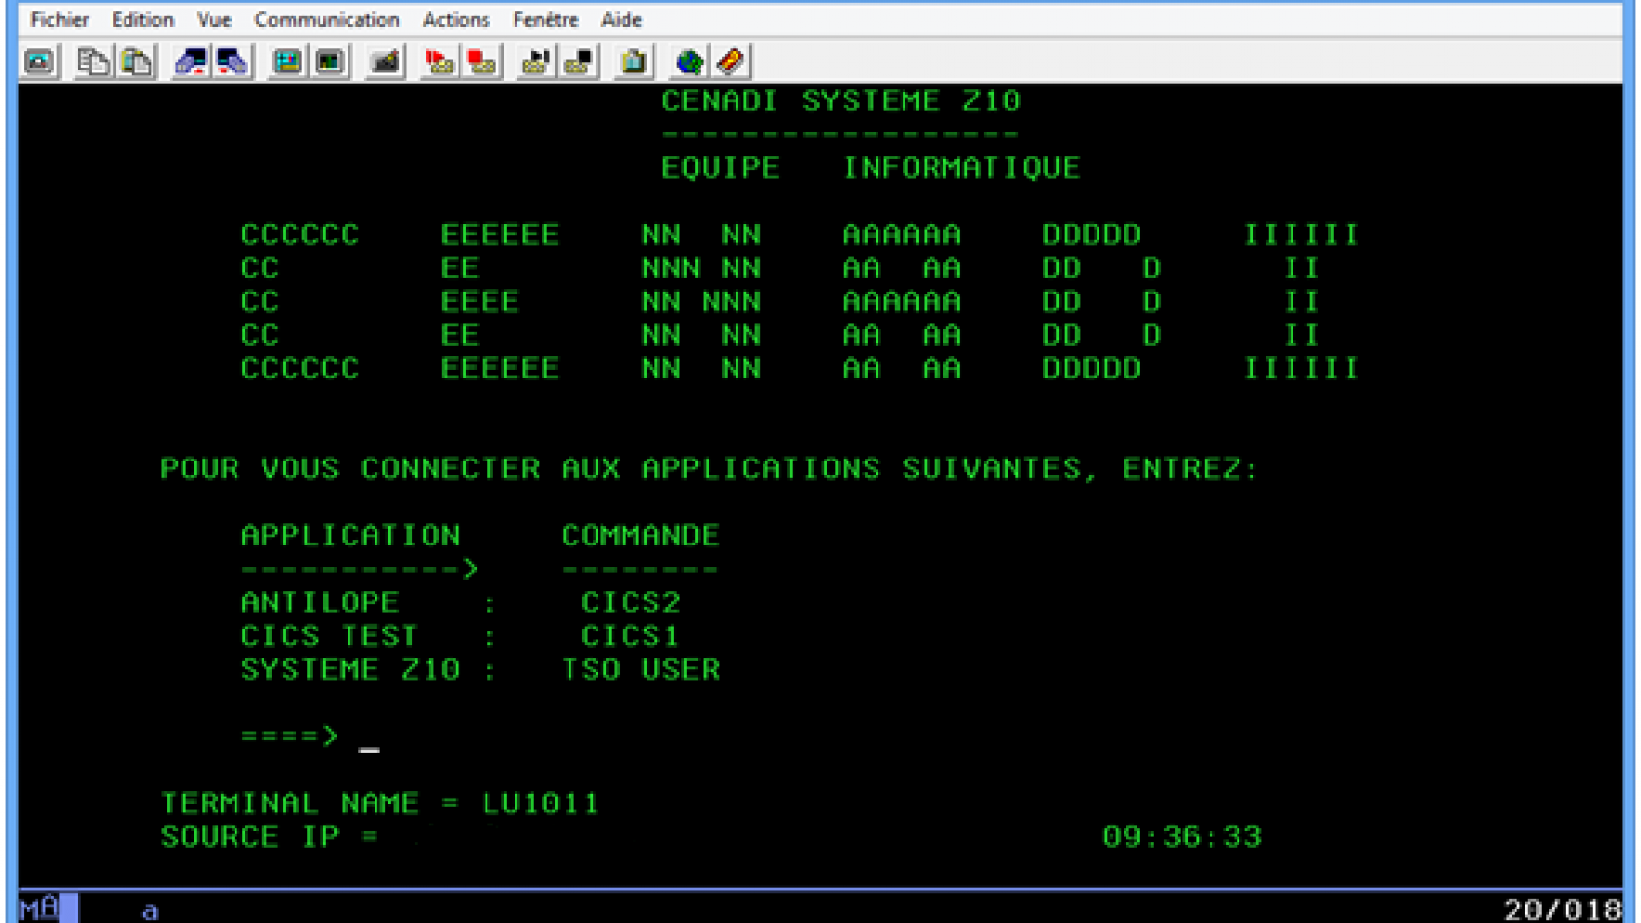
Task: Click the ANTILOPE application row label
Action: (320, 602)
